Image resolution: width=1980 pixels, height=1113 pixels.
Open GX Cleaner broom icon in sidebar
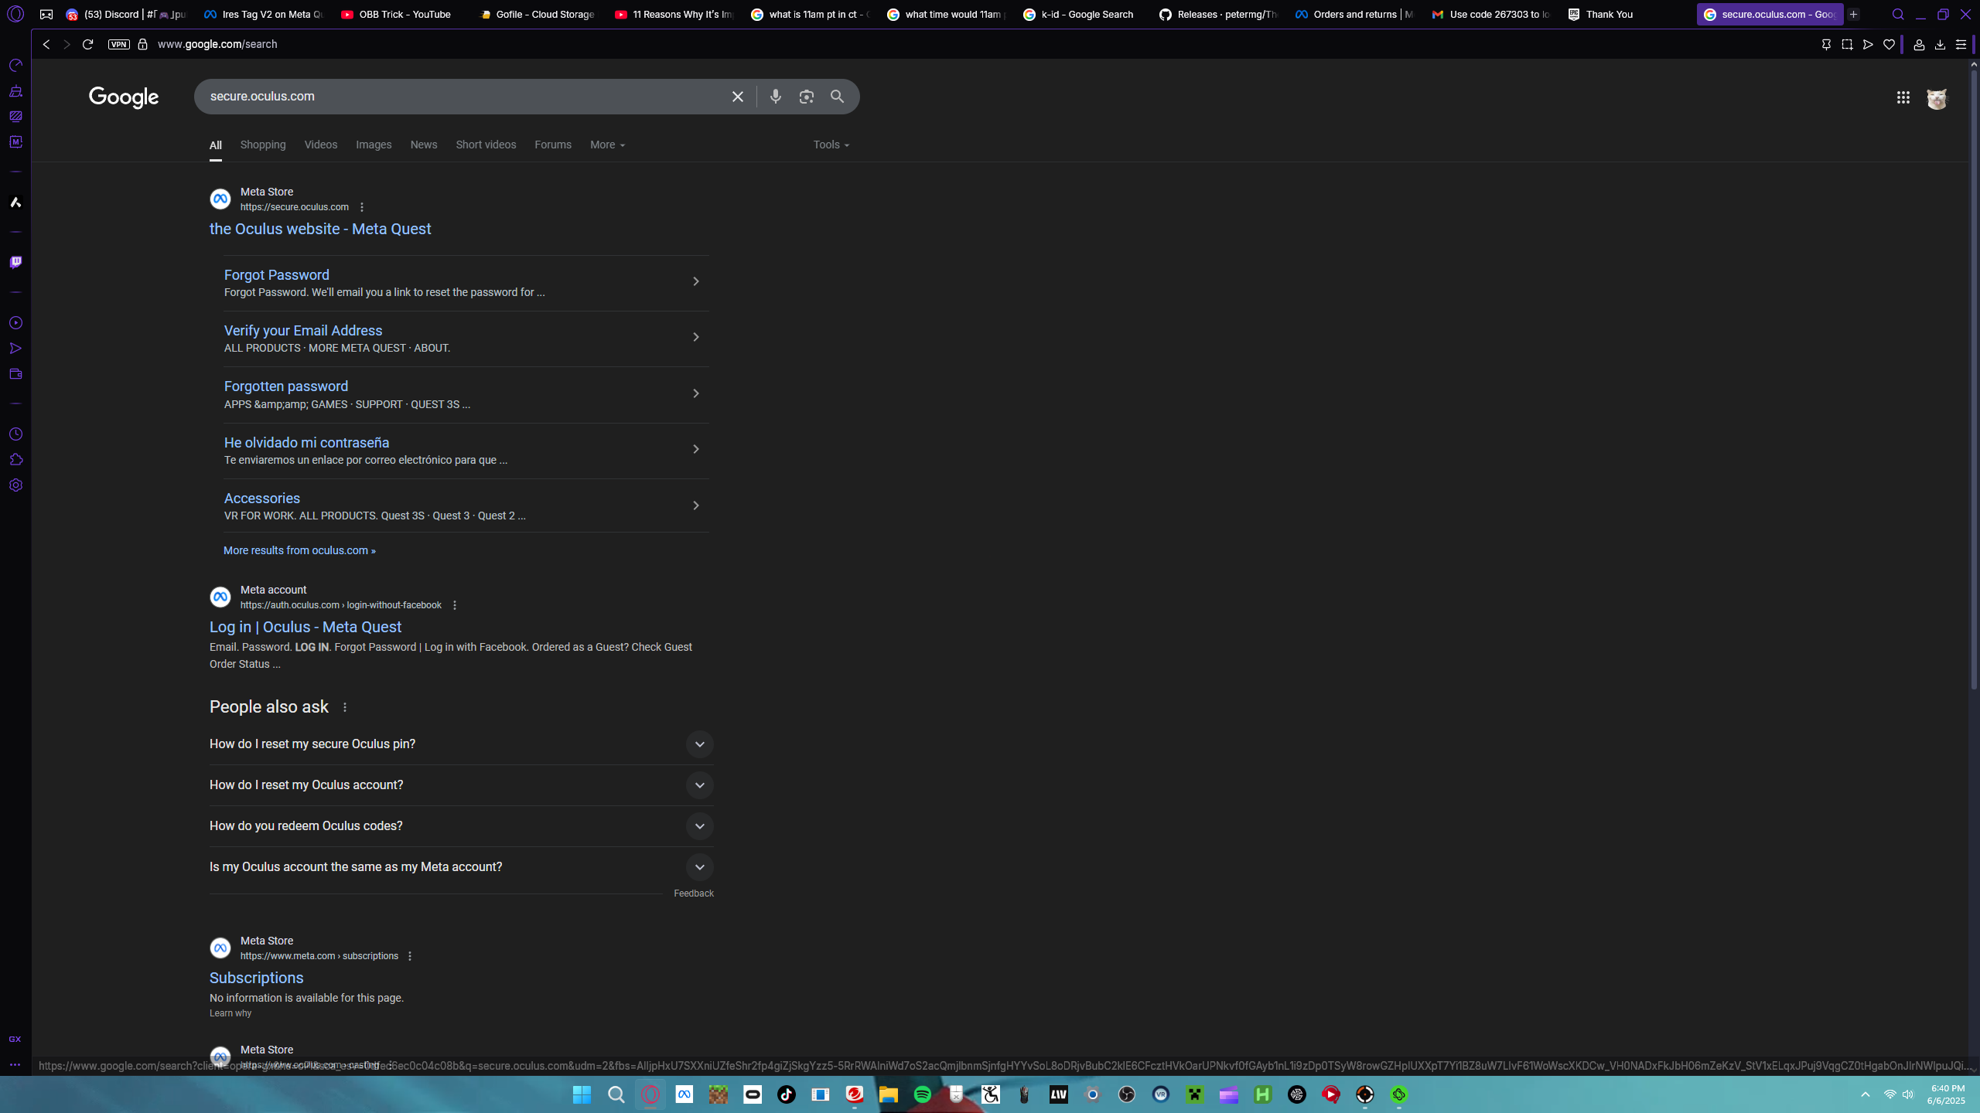pyautogui.click(x=15, y=91)
